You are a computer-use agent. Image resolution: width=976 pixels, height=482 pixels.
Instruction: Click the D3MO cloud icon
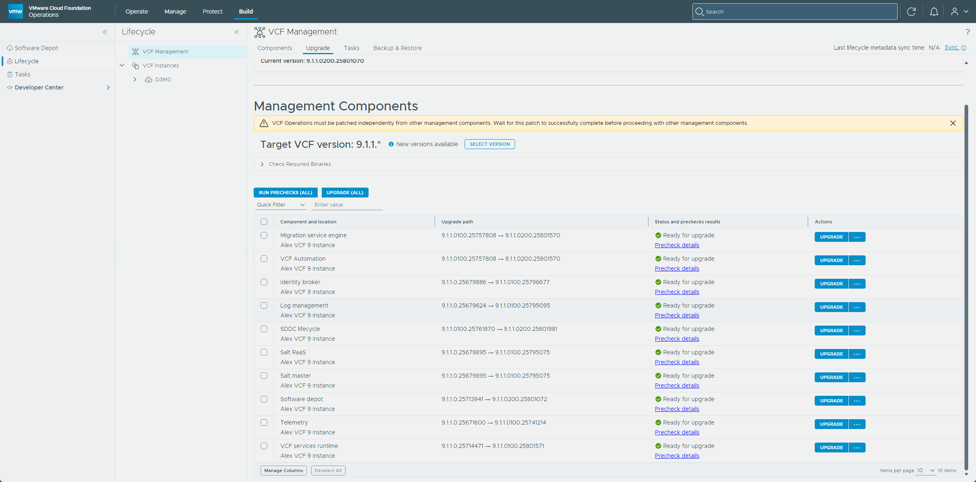(x=149, y=80)
